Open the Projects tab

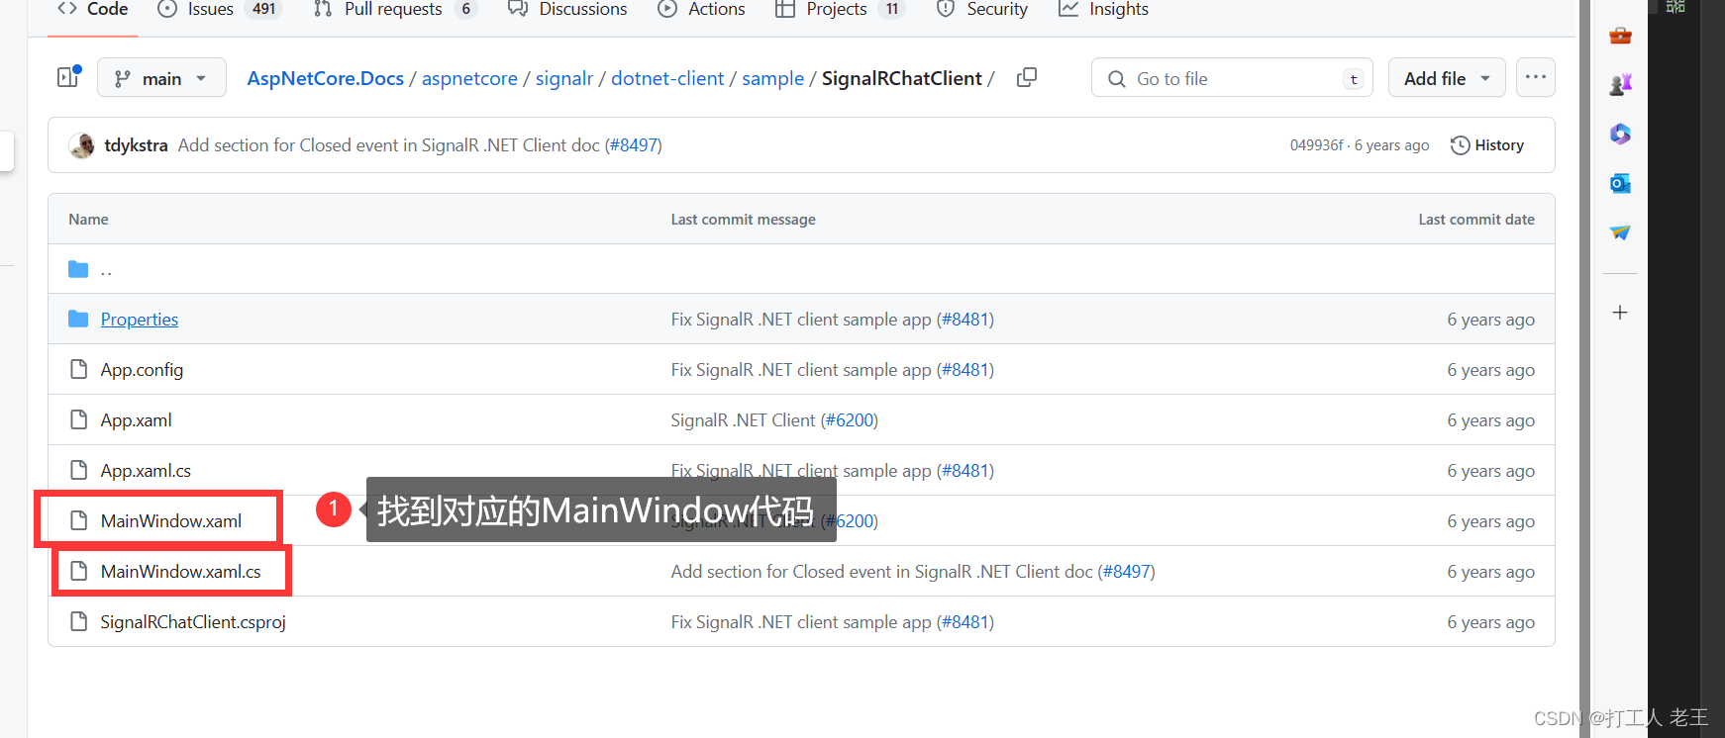(x=840, y=9)
